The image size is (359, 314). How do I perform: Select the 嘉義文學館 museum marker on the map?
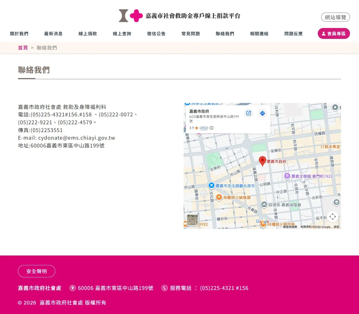click(287, 176)
